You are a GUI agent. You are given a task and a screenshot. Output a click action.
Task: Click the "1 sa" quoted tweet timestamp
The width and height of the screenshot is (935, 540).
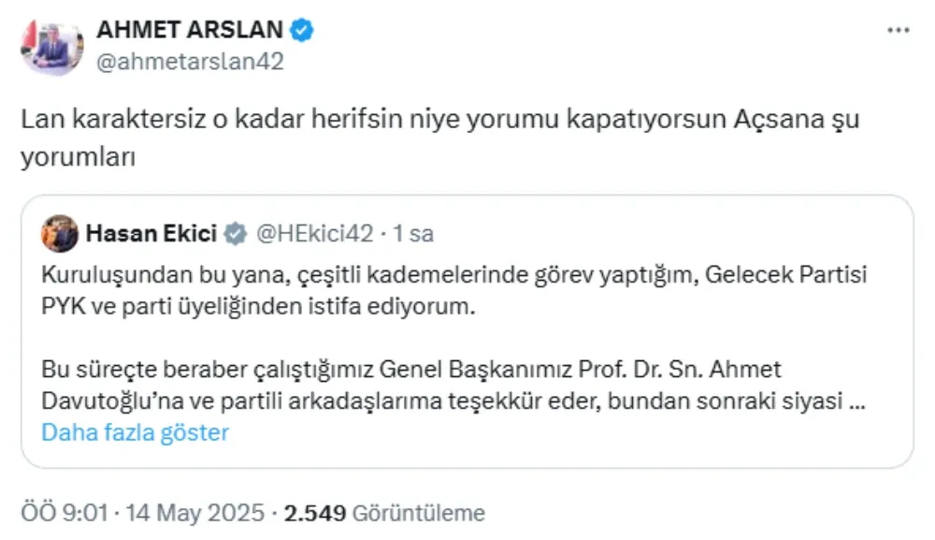point(412,233)
